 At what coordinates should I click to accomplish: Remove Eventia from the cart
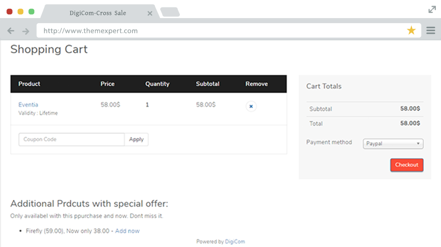[x=251, y=106]
